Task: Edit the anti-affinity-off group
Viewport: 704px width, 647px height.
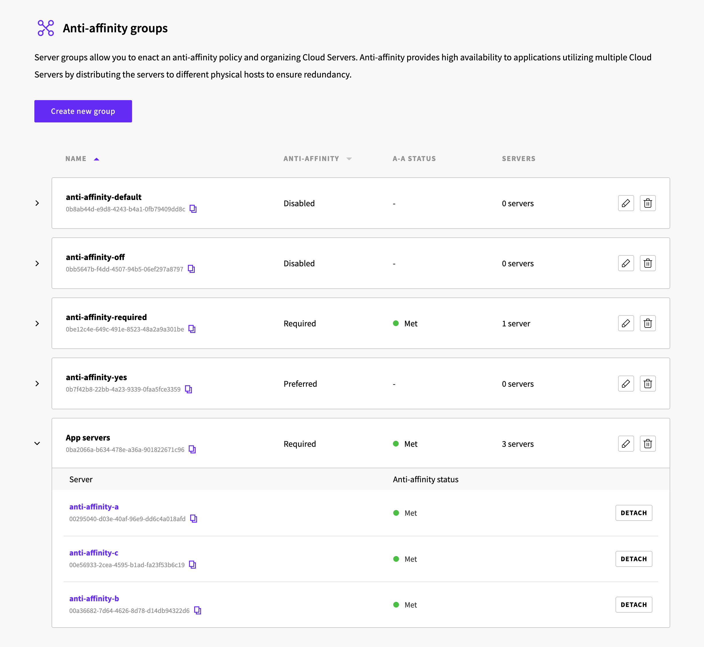Action: (626, 263)
